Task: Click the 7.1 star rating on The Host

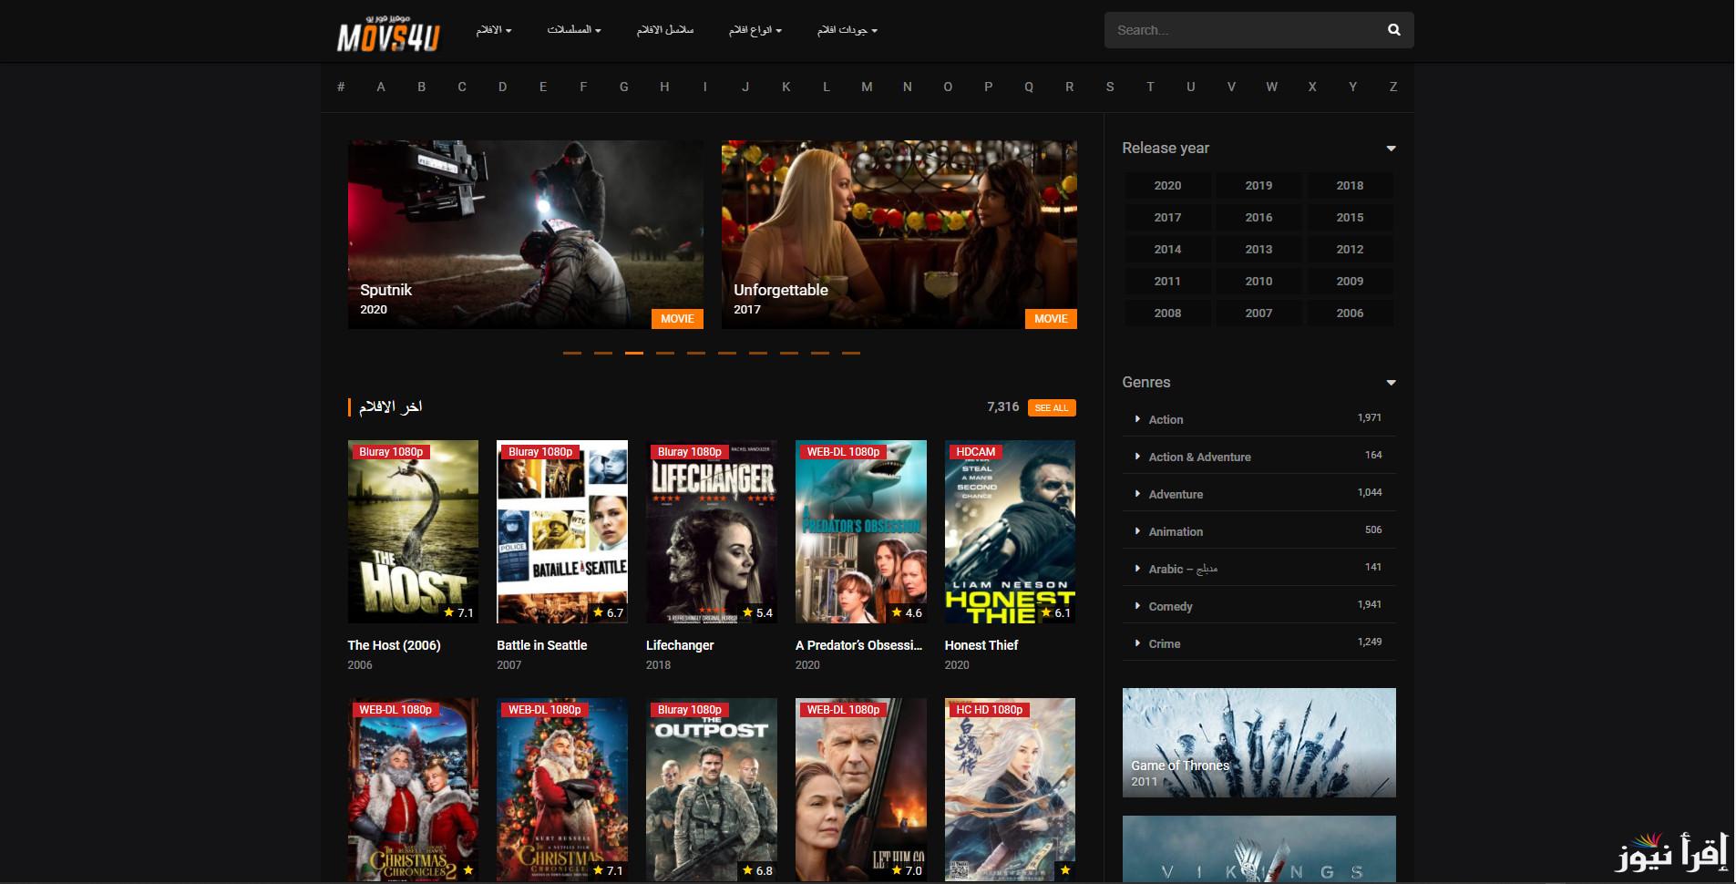Action: coord(459,613)
